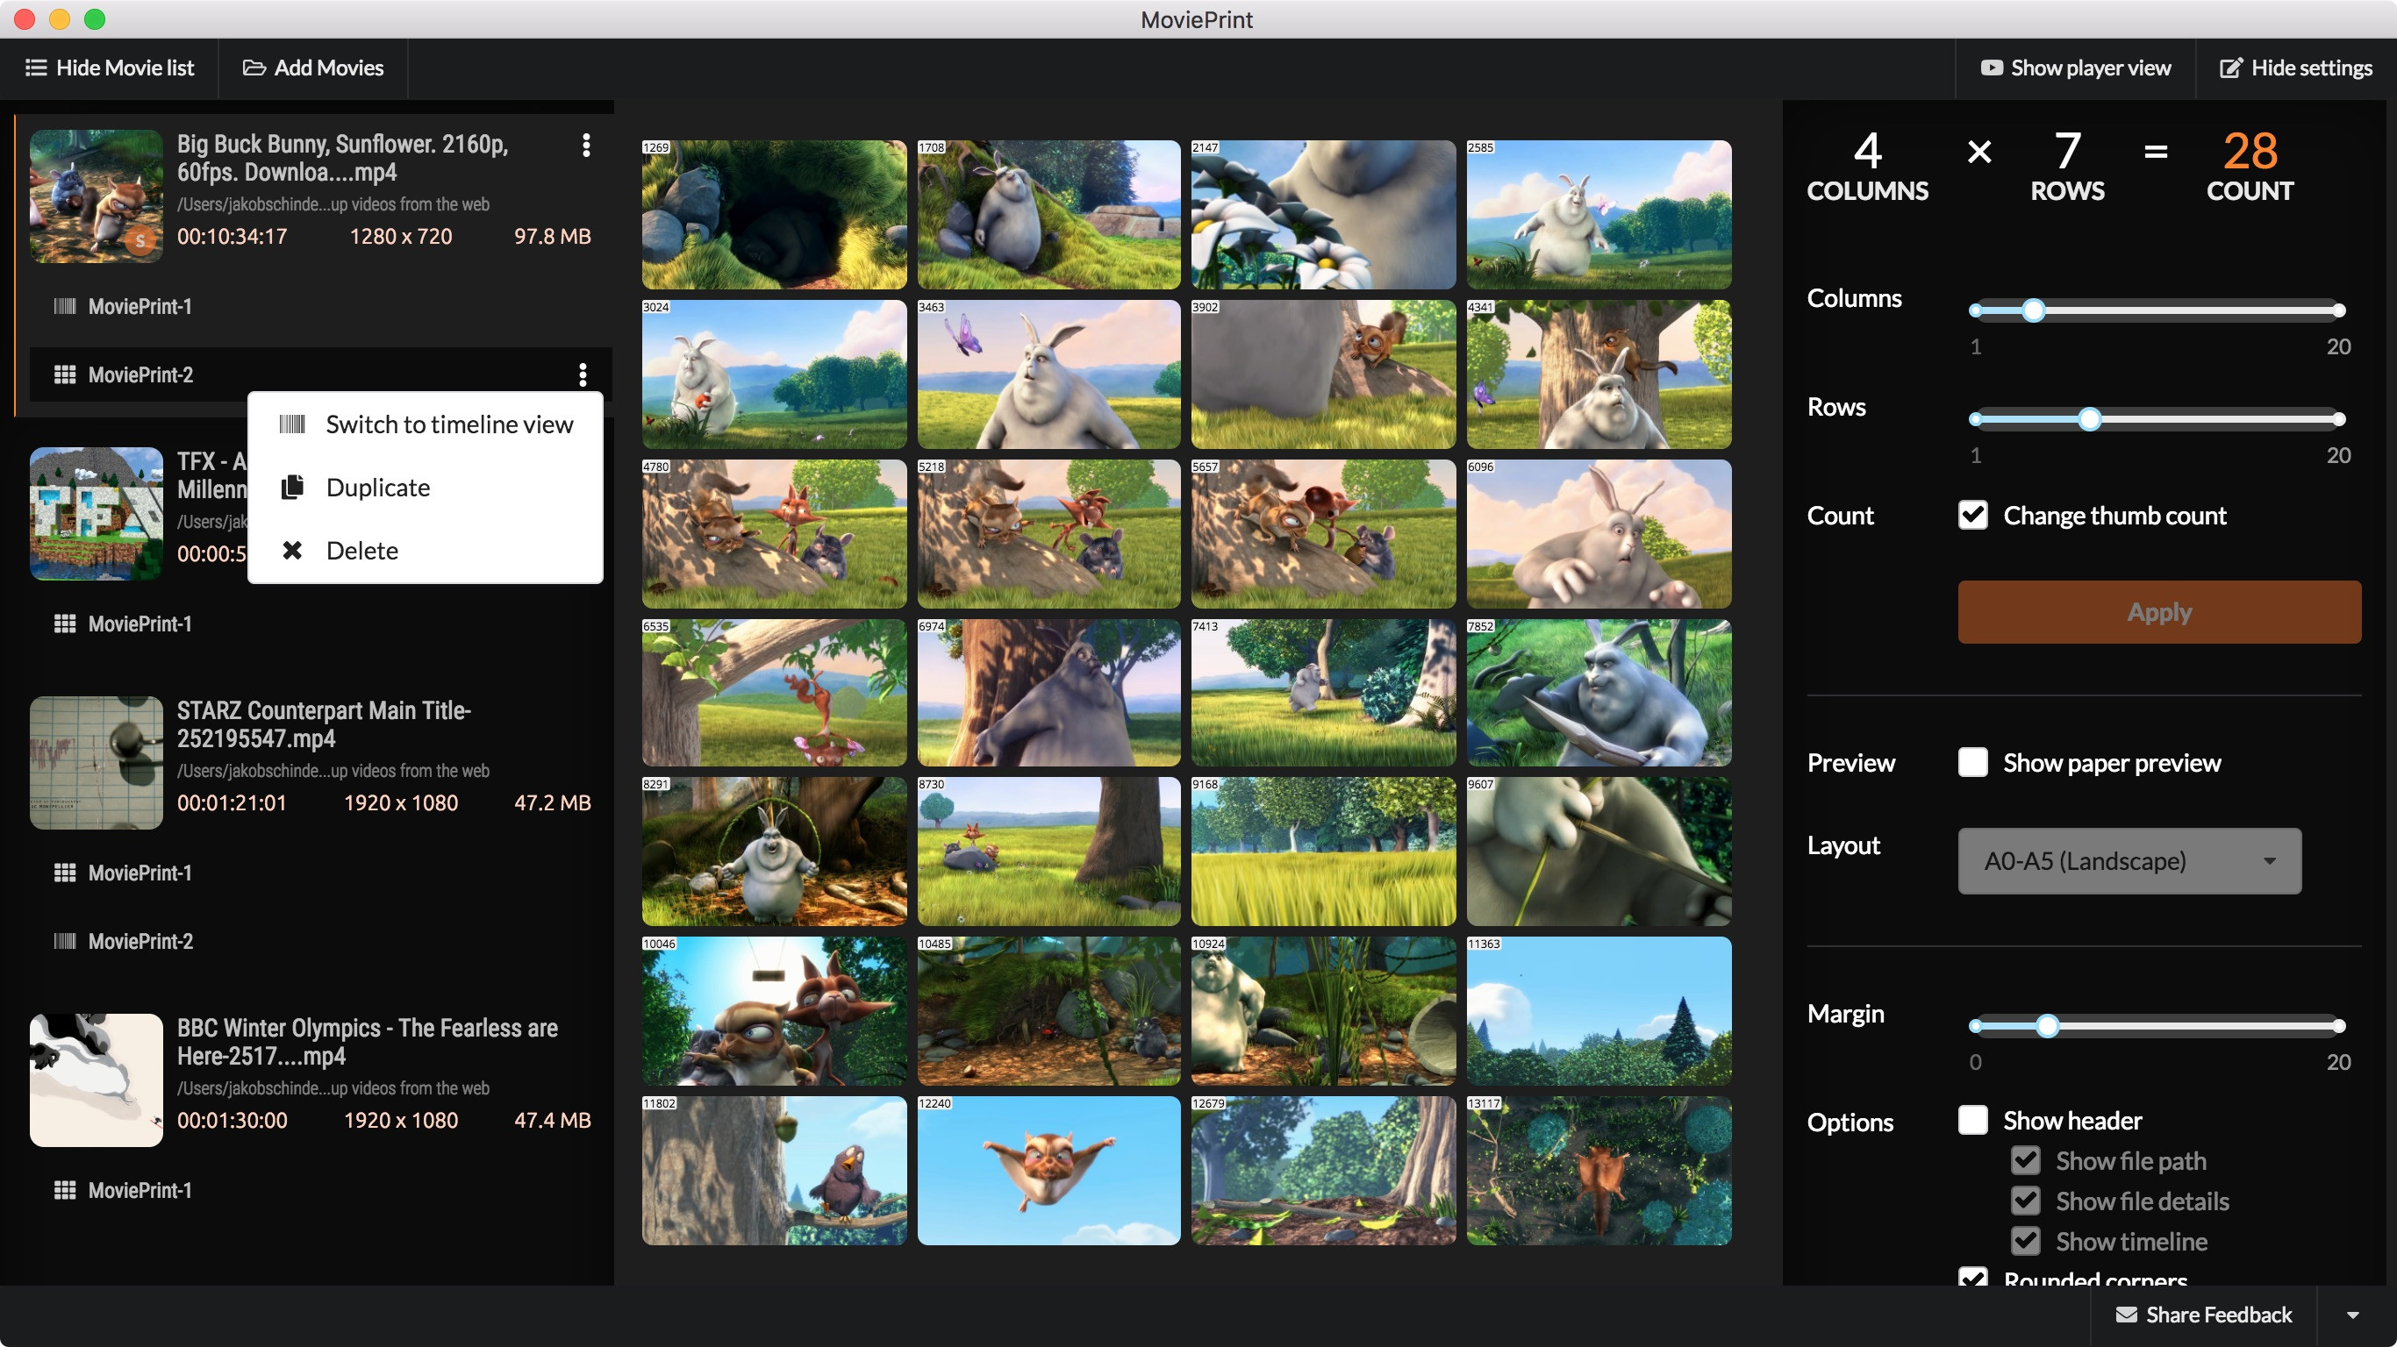Choose Delete from context menu

coord(426,551)
